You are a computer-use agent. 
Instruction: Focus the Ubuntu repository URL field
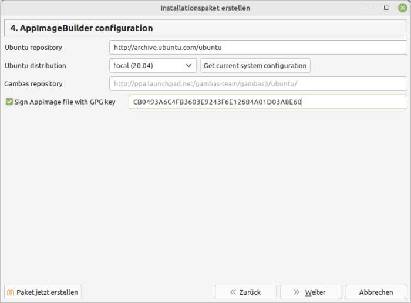pyautogui.click(x=258, y=48)
